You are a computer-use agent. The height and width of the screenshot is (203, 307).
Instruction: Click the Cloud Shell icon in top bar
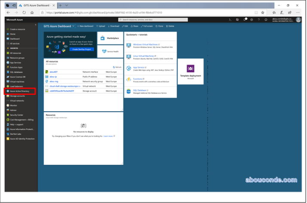click(230, 20)
